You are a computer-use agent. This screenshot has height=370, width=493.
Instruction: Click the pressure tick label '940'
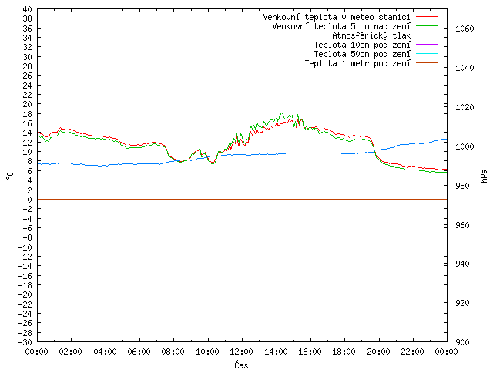coord(462,264)
